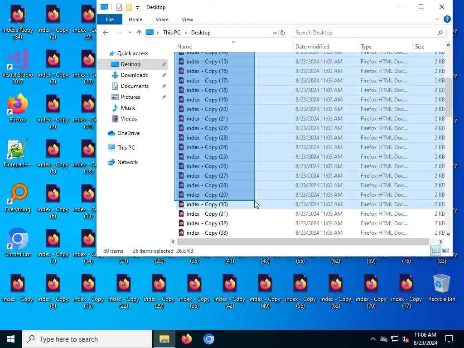Open Explorer help question mark icon

click(x=447, y=19)
